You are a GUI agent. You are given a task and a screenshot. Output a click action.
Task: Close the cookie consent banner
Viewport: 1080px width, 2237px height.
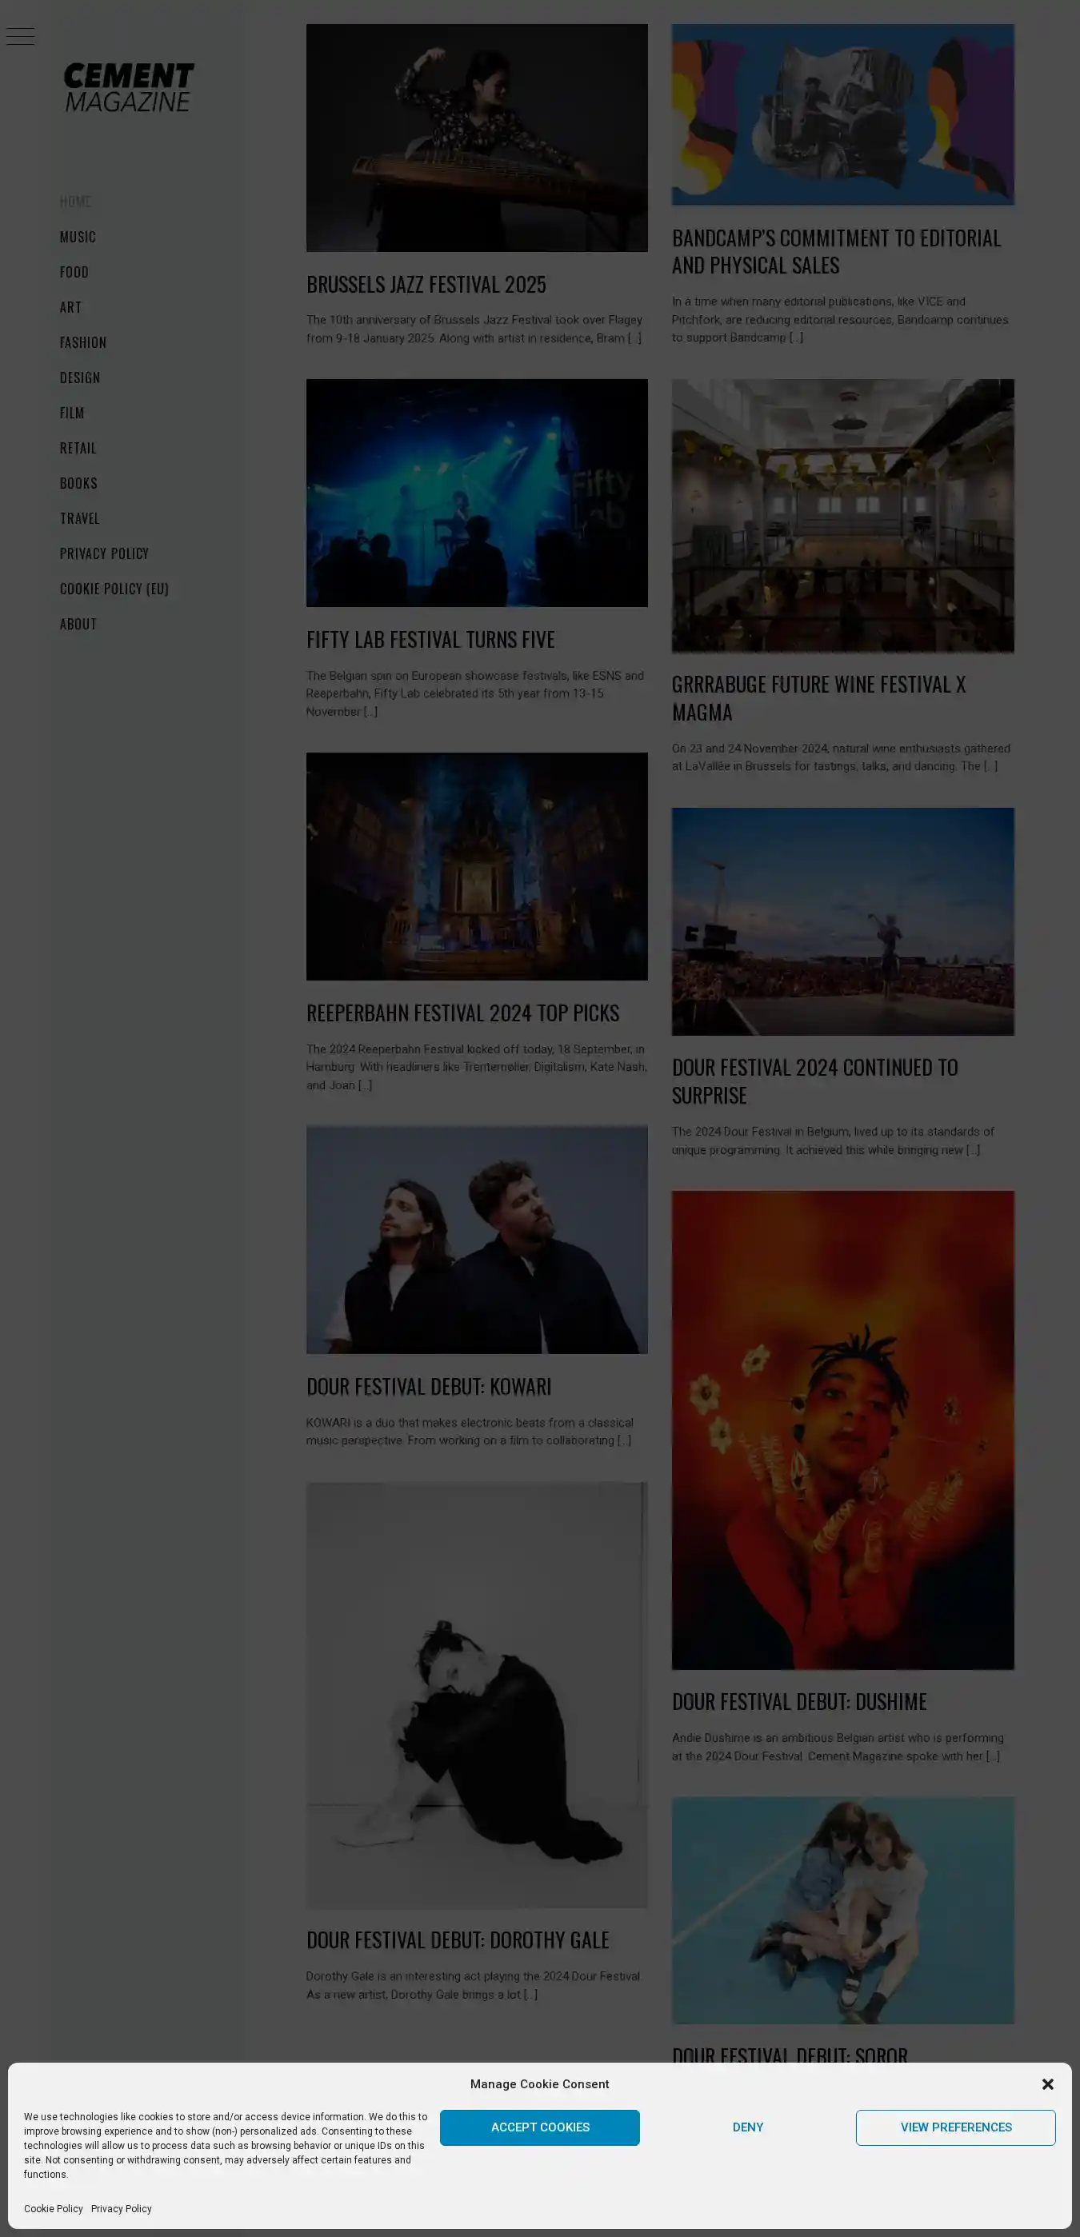pyautogui.click(x=1046, y=2083)
